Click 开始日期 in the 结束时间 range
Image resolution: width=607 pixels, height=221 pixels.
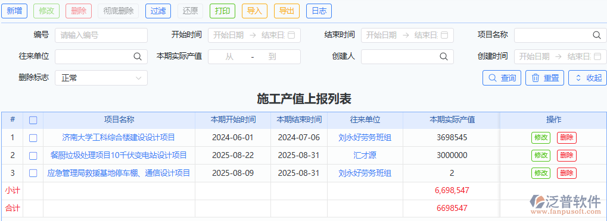[381, 35]
